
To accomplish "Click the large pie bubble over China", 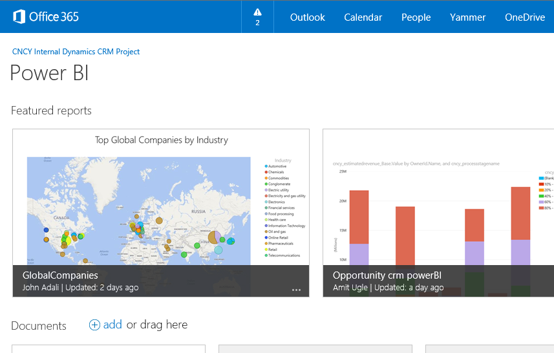I will coord(216,237).
